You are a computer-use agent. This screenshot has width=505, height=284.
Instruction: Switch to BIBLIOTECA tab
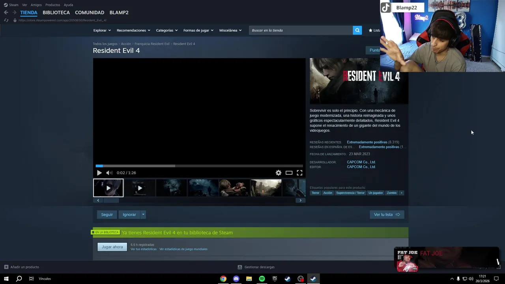56,13
